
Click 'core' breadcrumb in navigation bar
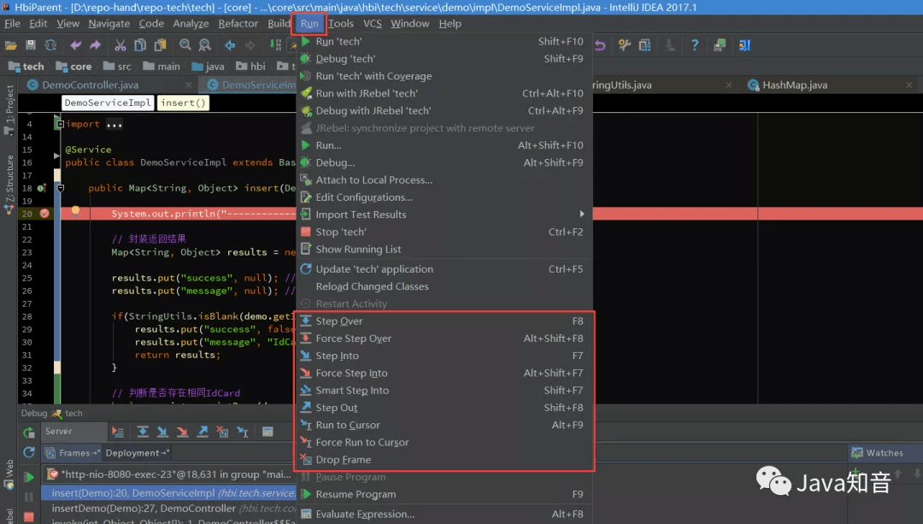[x=74, y=67]
